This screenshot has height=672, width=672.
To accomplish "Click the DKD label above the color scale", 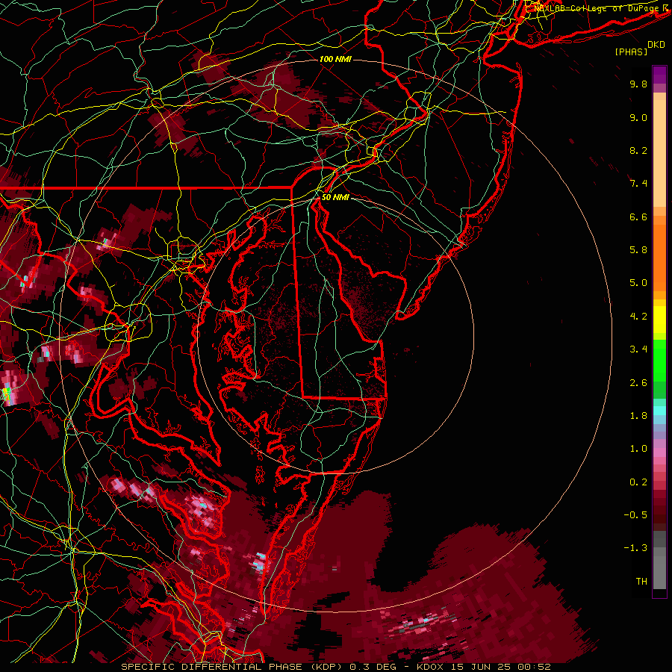I will click(656, 45).
